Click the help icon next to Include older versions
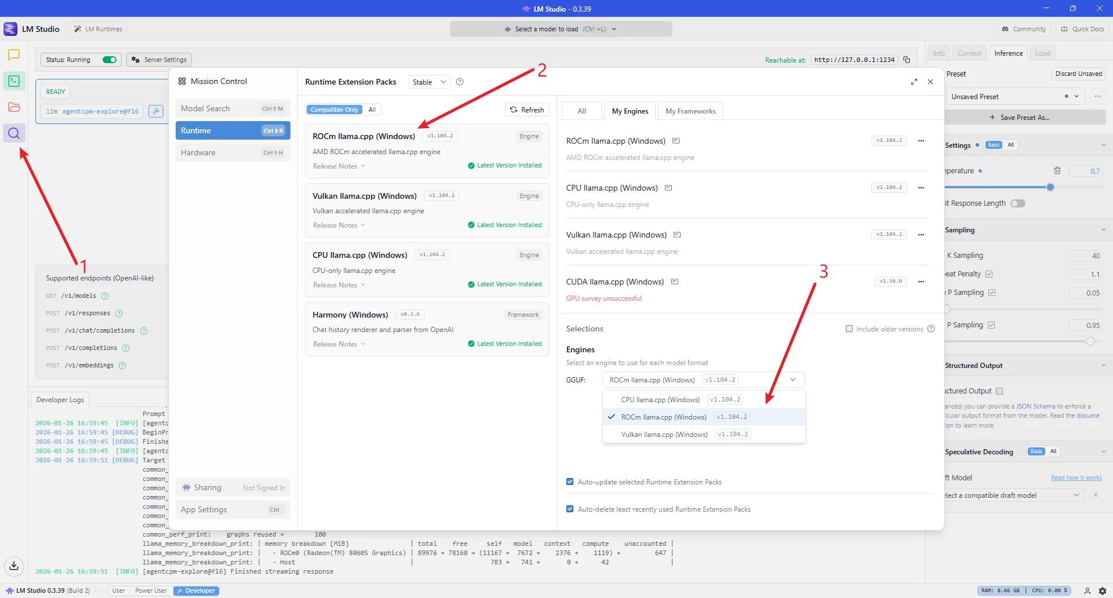Image resolution: width=1113 pixels, height=598 pixels. click(x=931, y=329)
